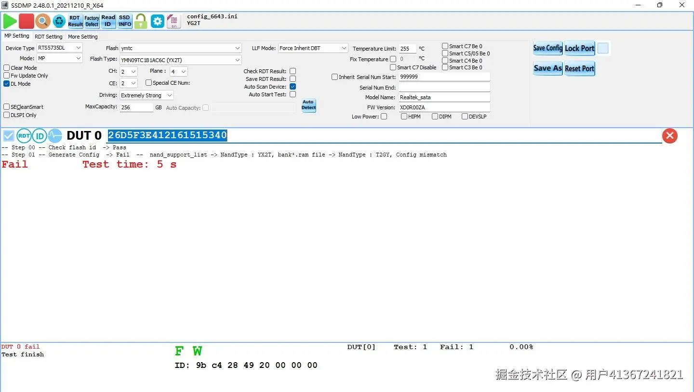Click the Auto Detect button
The image size is (694, 392).
pos(308,105)
